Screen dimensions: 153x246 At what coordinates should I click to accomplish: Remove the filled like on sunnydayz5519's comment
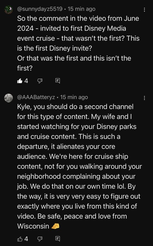[20, 81]
